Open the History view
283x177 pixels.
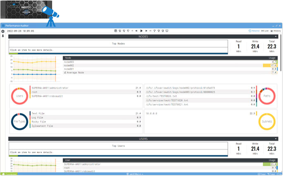(276, 31)
